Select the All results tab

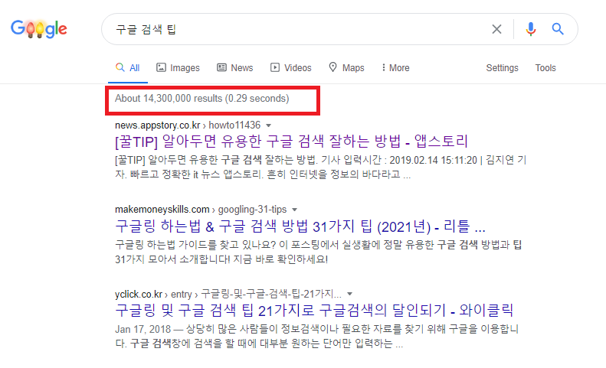point(127,68)
